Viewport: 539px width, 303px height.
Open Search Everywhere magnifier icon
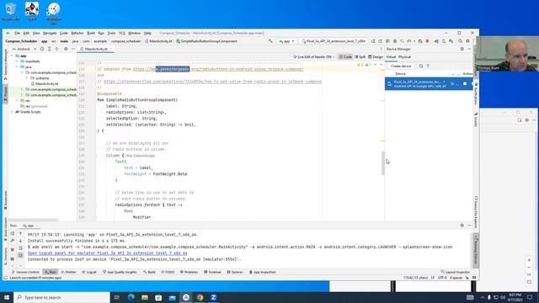461,41
